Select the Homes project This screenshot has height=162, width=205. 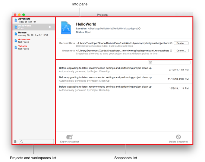[x=34, y=34]
